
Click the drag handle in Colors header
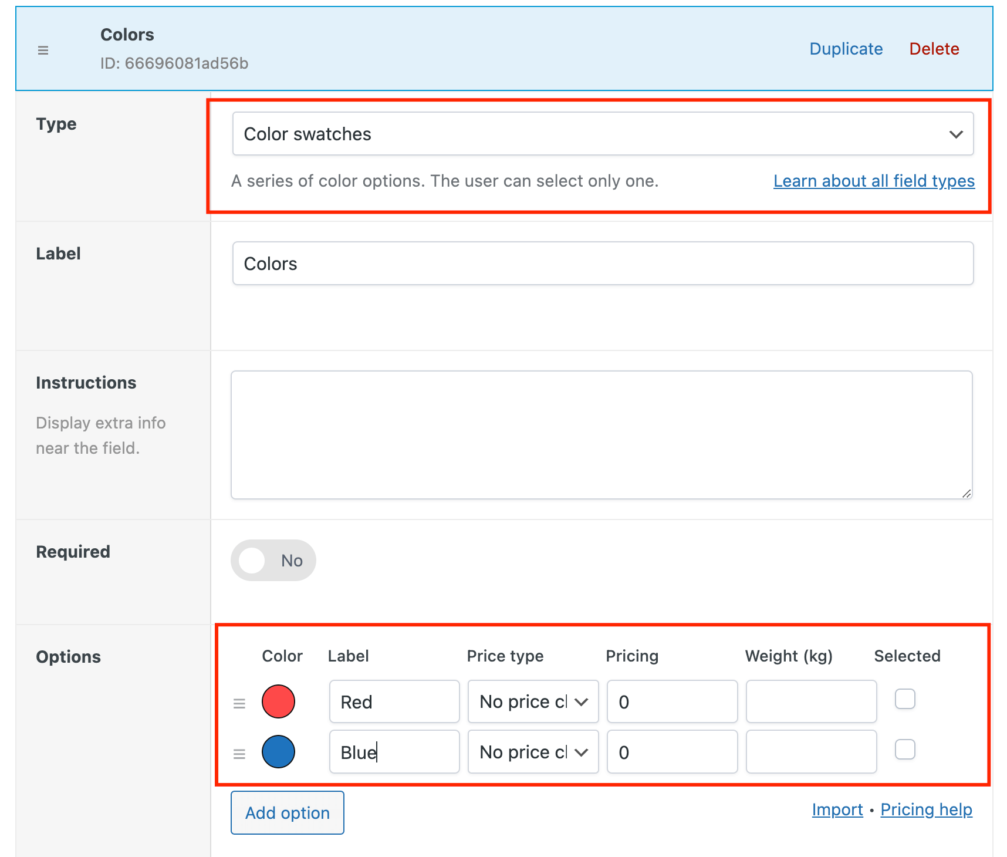click(43, 50)
